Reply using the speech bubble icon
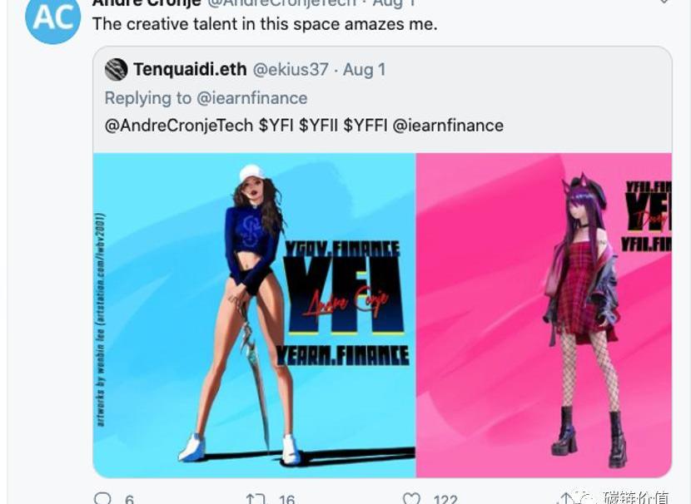This screenshot has width=691, height=504. pos(103,498)
